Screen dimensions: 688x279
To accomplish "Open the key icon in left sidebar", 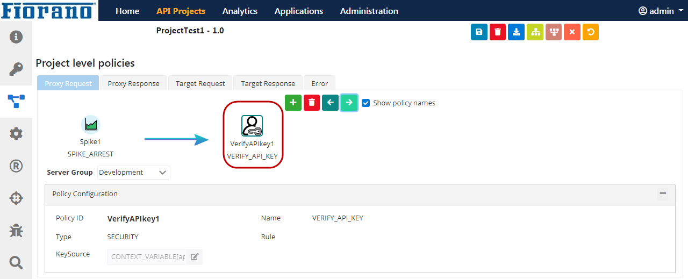I will pyautogui.click(x=16, y=69).
